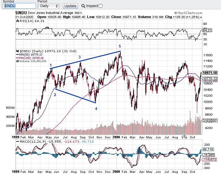Click the $INDU (Daily) candlestick legend icon
The height and width of the screenshot is (175, 221).
[x=17, y=51]
